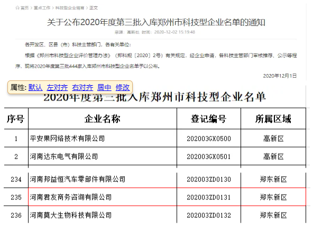Click the table heading 2020年度第三批入库郑州市科技型企业名单
313x229 pixels.
point(155,97)
